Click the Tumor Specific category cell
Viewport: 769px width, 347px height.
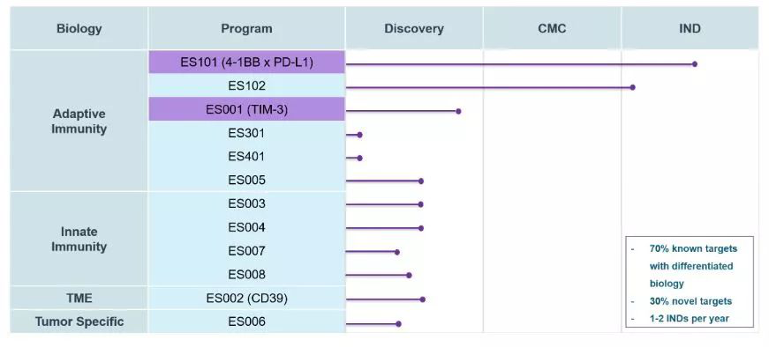[x=79, y=321]
